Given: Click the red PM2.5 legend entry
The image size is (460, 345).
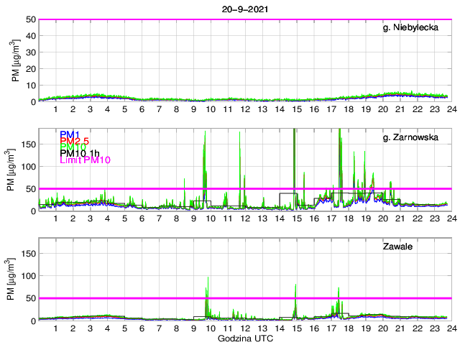Looking at the screenshot, I should point(75,143).
